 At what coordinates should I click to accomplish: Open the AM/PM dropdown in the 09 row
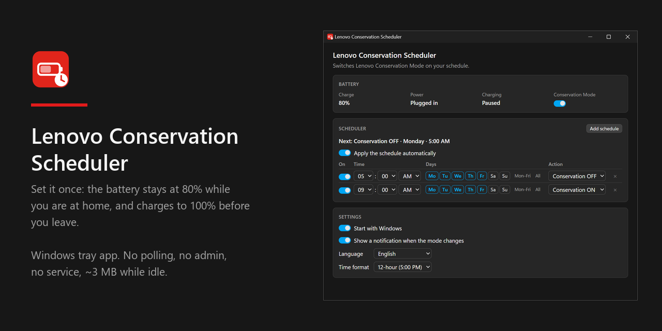click(410, 190)
